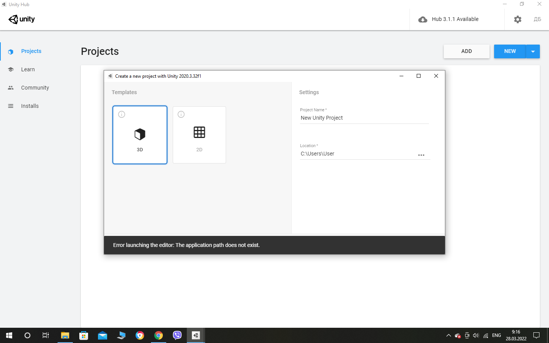Click the cloud download update icon

(x=423, y=19)
